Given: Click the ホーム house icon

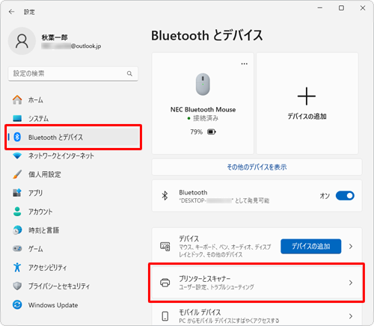Looking at the screenshot, I should click(x=17, y=100).
